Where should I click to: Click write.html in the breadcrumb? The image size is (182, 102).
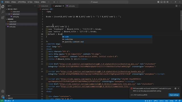coord(45,9)
